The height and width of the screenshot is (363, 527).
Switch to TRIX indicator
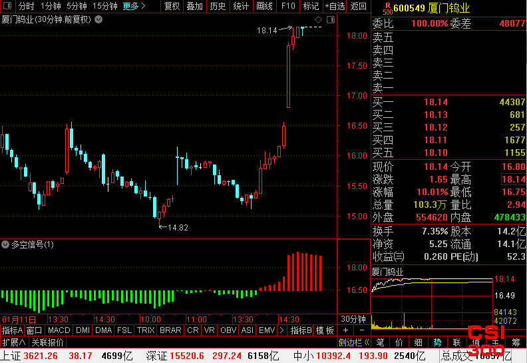click(x=146, y=330)
